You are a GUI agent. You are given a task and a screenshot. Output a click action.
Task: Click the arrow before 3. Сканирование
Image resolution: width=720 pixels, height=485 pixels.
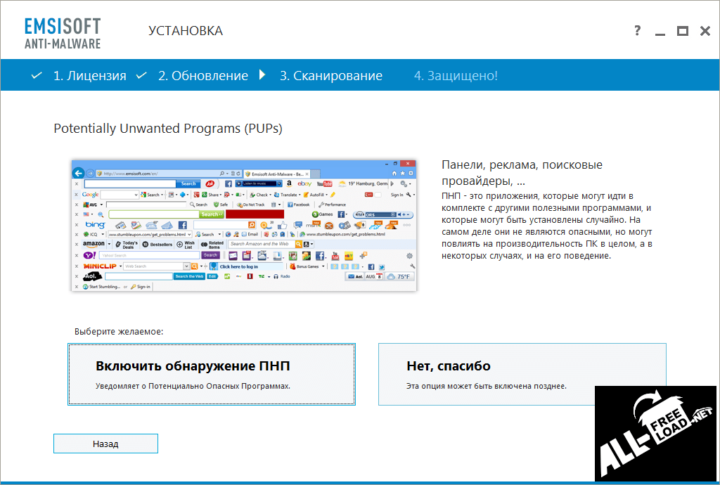(262, 75)
